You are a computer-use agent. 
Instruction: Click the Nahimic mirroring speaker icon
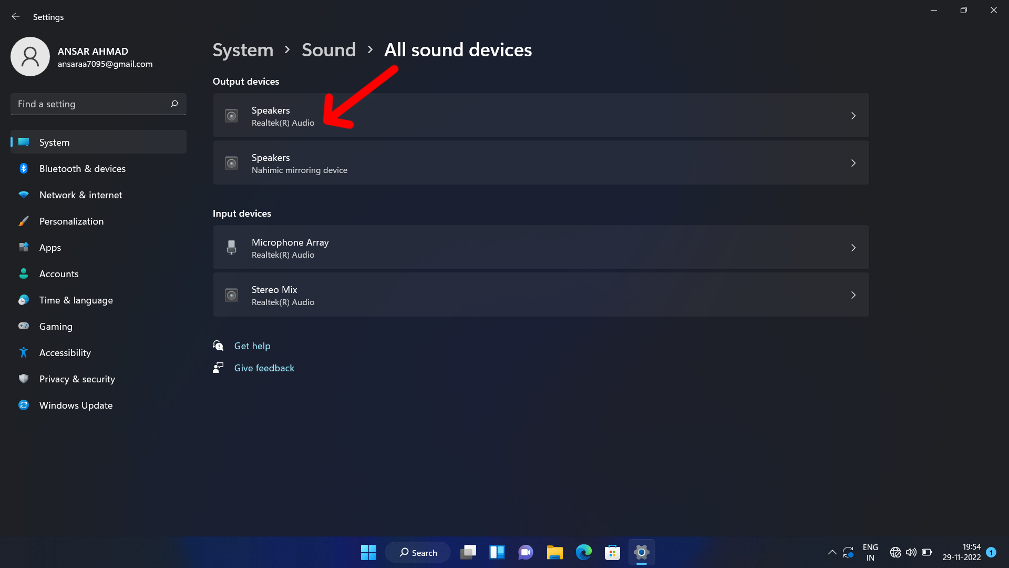231,163
